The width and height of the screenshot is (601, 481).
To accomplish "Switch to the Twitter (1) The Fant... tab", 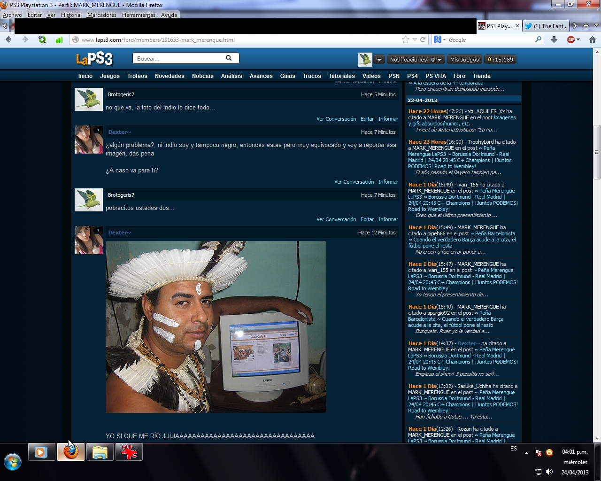I will (x=546, y=26).
